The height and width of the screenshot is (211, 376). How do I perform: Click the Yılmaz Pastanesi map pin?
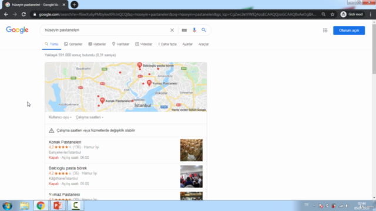[149, 83]
